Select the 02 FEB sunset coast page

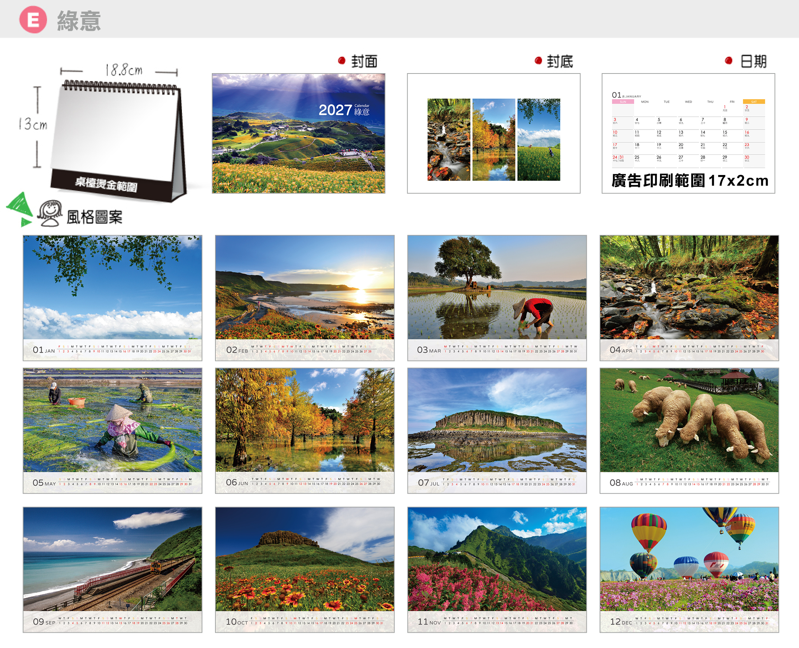305,298
